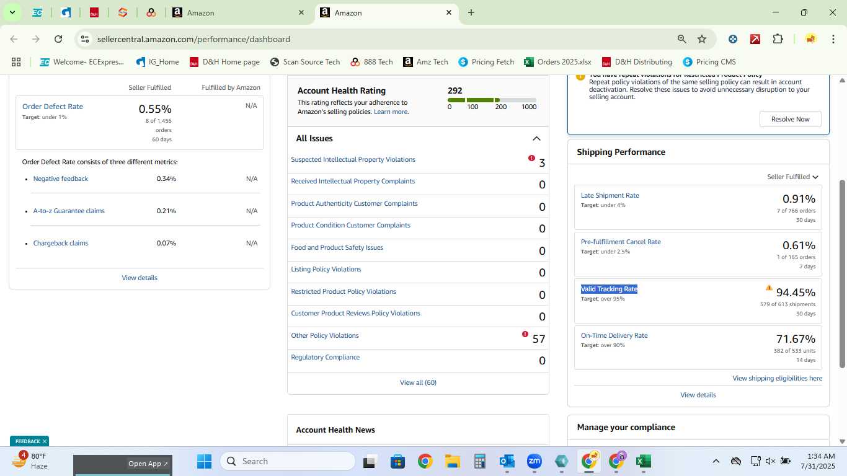Open Customer Product Reviews Policy Violations
The width and height of the screenshot is (847, 476).
click(x=356, y=313)
